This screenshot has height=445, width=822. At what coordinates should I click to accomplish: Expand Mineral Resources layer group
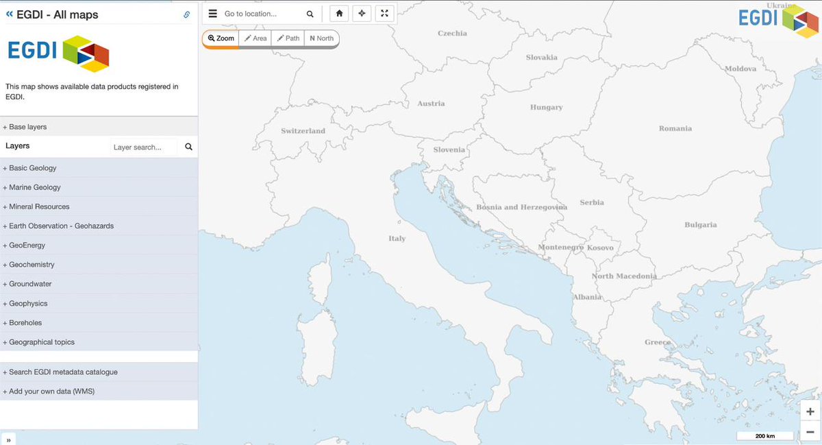99,206
